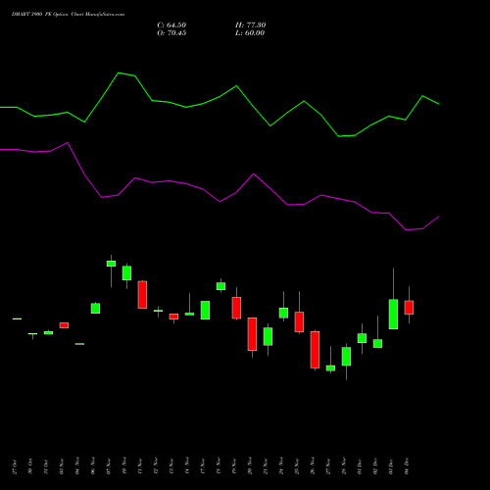Click the '27 Oct' date axis label
The height and width of the screenshot is (490, 490).
[x=15, y=466]
